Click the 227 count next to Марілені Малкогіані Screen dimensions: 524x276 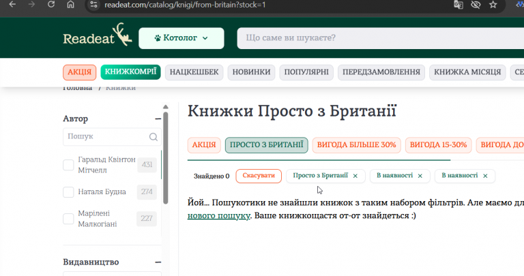click(x=147, y=219)
